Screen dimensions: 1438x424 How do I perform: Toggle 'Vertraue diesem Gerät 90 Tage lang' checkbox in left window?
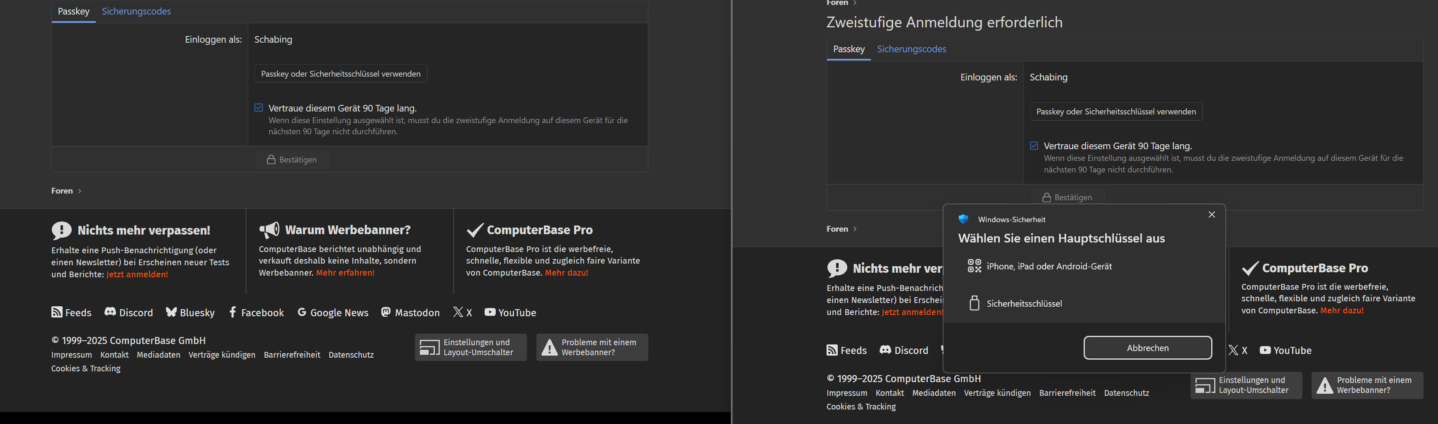tap(259, 108)
